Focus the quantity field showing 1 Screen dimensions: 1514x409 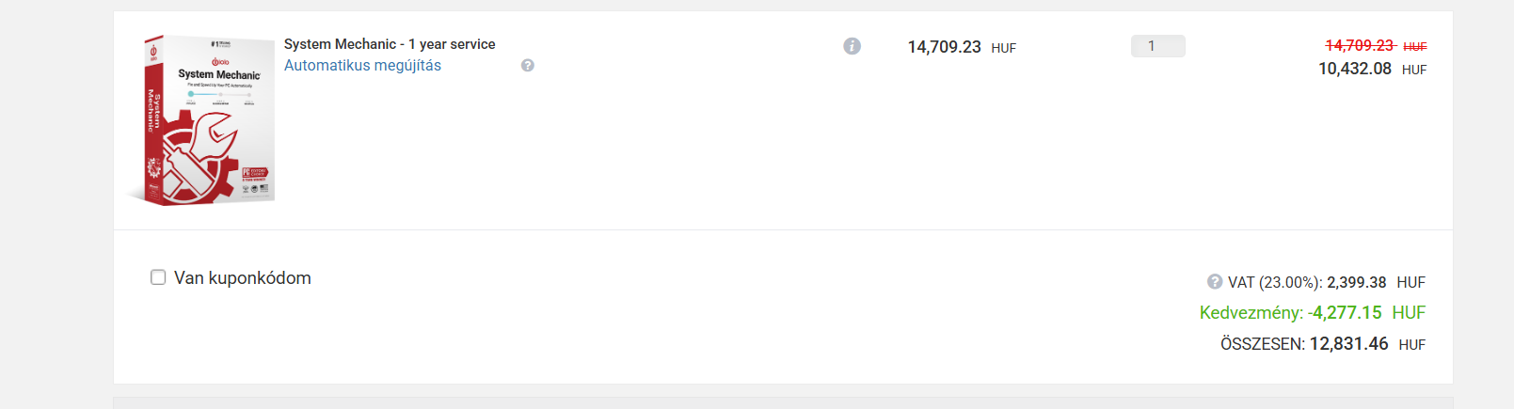pos(1157,46)
